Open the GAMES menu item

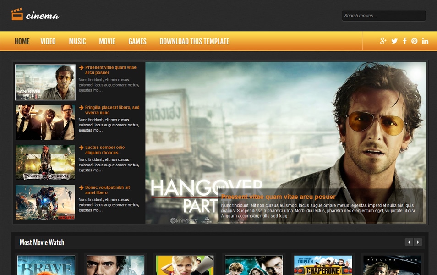pos(137,41)
